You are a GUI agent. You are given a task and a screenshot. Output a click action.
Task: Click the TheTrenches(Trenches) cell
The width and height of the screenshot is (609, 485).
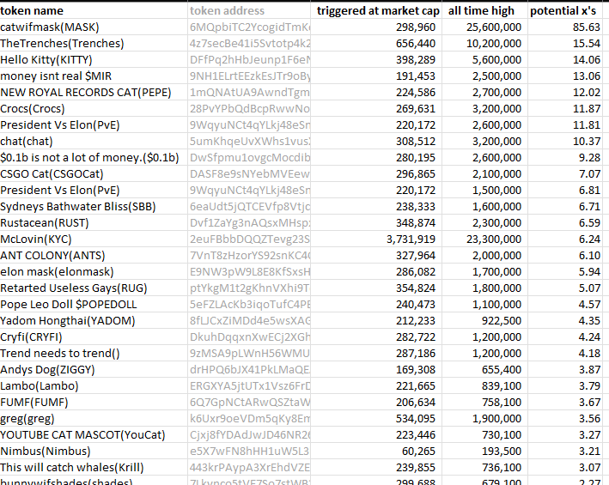point(94,44)
